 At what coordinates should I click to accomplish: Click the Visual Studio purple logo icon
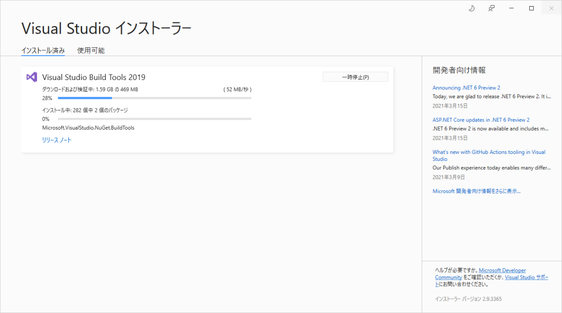coord(31,77)
